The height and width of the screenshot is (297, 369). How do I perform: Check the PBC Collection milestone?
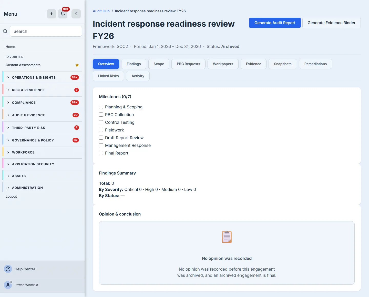[101, 115]
